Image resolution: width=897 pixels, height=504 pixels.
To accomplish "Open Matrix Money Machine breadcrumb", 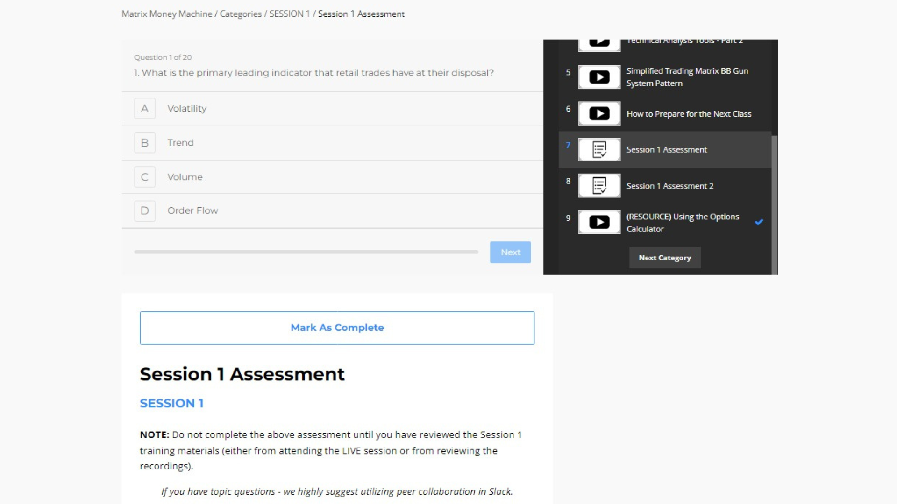I will [167, 14].
